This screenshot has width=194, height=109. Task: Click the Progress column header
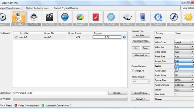click(x=98, y=33)
